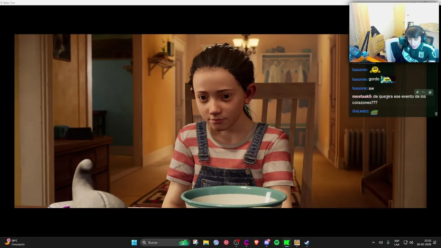Click the yellow emoji in luuuvw's message
This screenshot has width=441, height=248.
pos(375,70)
